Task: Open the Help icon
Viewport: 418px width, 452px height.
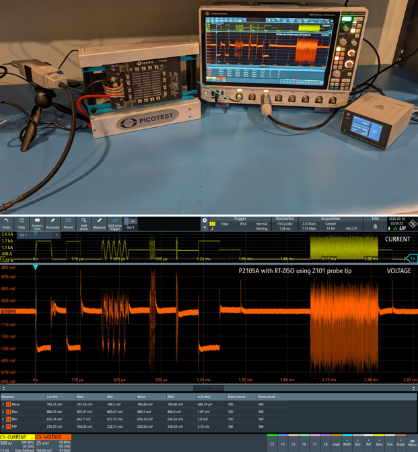Action: pyautogui.click(x=22, y=223)
